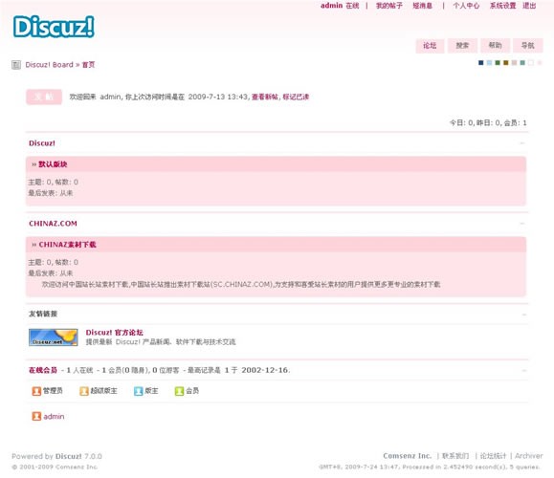Open 我的帖子 in the top bar

click(389, 6)
